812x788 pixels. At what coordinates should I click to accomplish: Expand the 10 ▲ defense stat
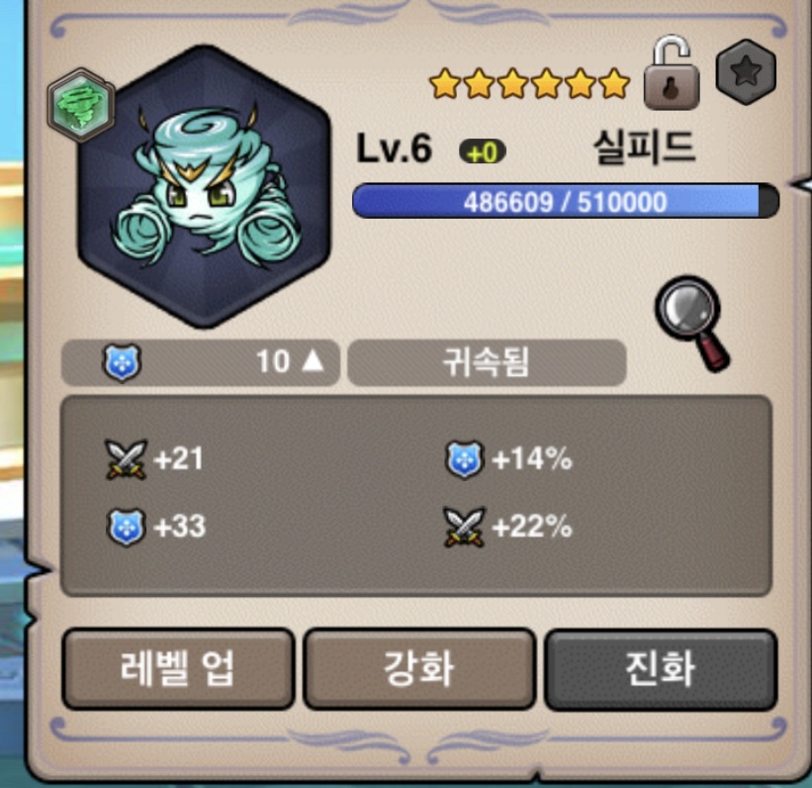click(x=201, y=362)
